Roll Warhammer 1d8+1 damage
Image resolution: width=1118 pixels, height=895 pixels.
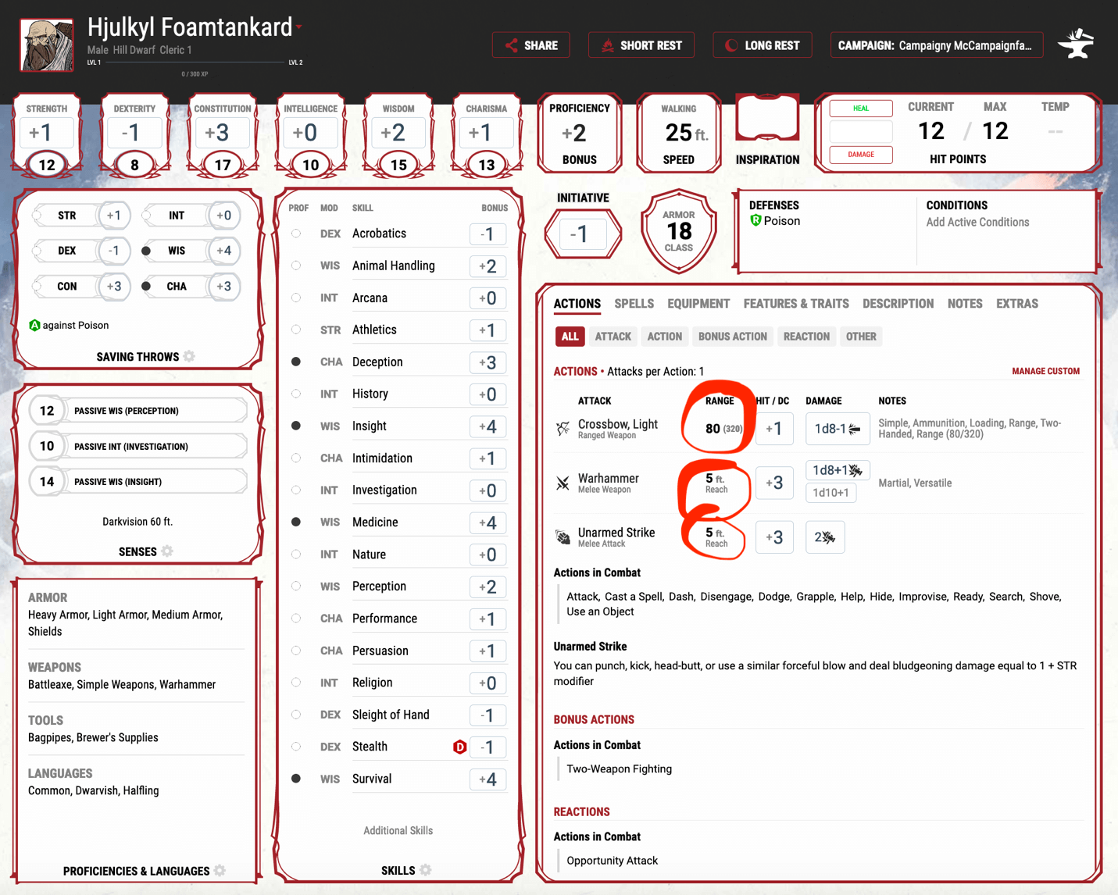838,471
